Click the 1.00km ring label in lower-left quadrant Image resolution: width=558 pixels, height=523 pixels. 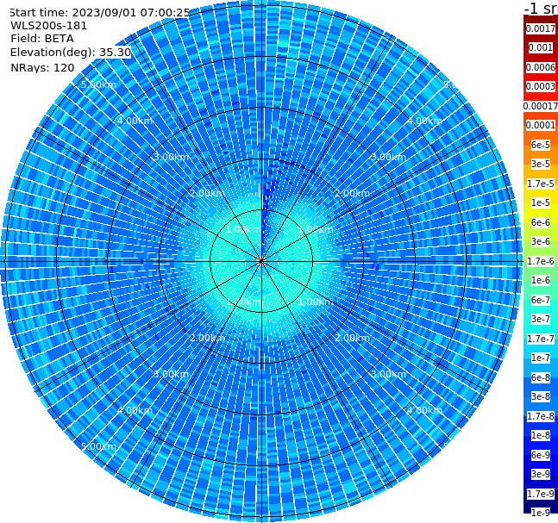pyautogui.click(x=244, y=302)
